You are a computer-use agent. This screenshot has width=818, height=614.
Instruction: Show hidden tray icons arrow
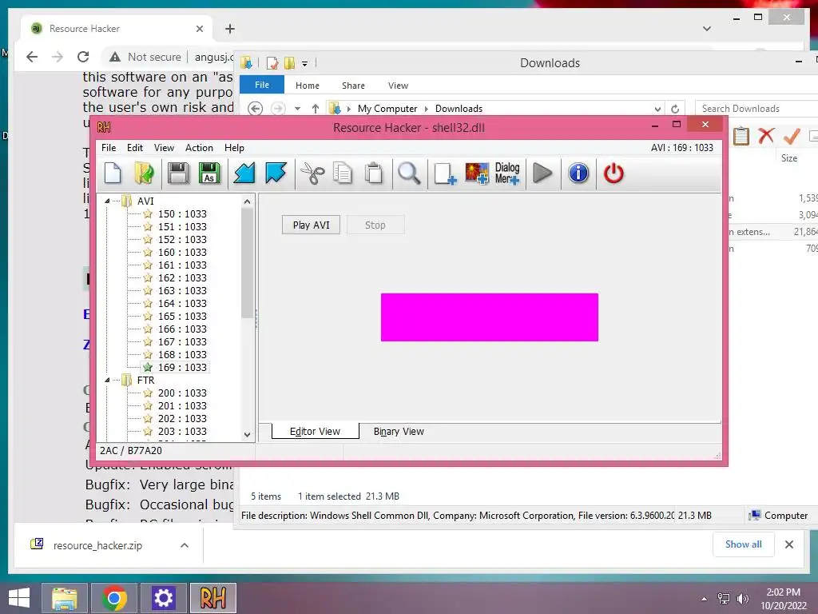coord(705,599)
